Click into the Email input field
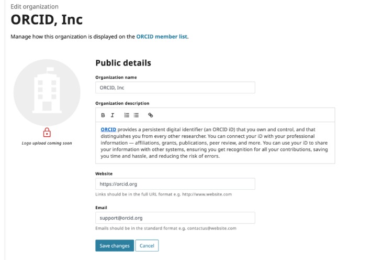Image resolution: width=372 pixels, height=260 pixels. [175, 218]
